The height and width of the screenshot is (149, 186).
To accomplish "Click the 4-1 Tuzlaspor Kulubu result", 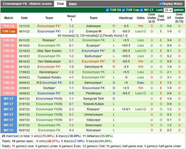I will (x=71, y=77).
